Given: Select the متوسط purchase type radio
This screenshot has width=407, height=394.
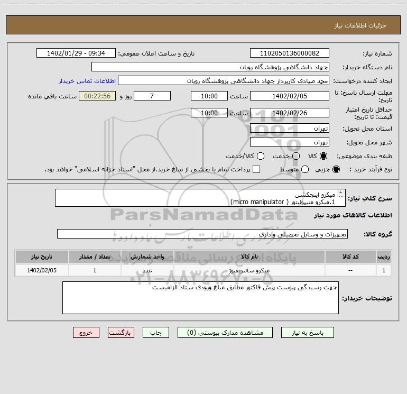Looking at the screenshot, I should [305, 169].
